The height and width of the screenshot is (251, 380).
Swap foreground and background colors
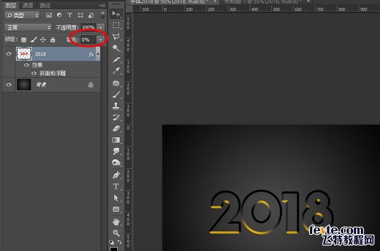click(x=120, y=242)
